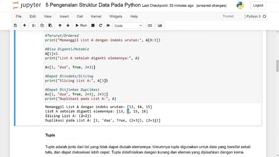
Task: Click the 'Tuple' markdown heading
Action: [x=50, y=135]
